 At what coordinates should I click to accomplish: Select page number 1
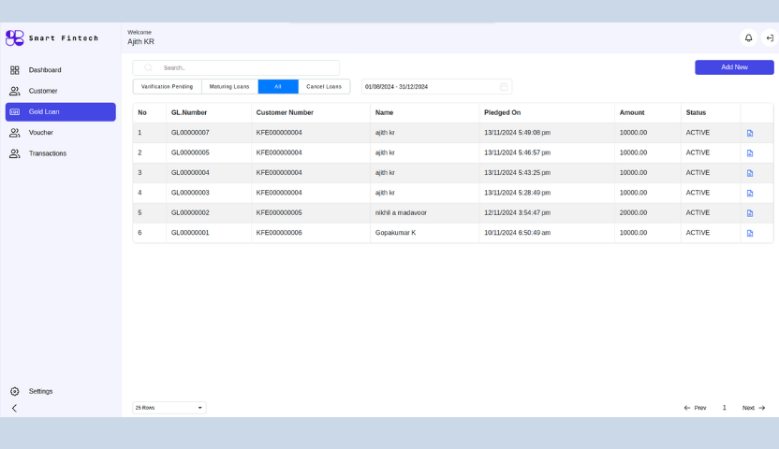click(x=725, y=408)
